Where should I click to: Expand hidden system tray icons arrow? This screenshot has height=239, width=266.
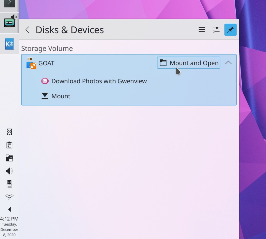click(9, 209)
